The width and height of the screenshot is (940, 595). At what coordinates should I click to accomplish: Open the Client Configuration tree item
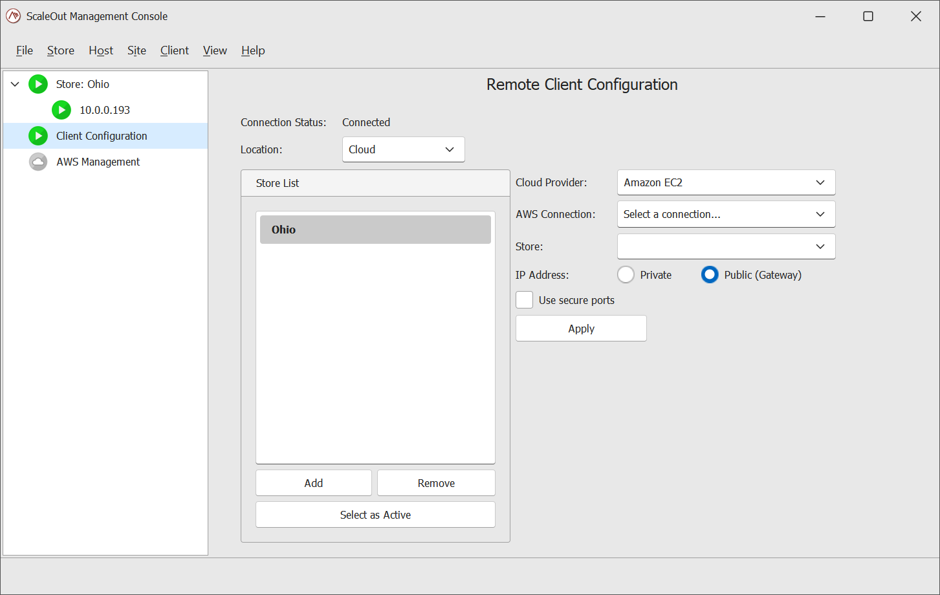click(x=105, y=136)
